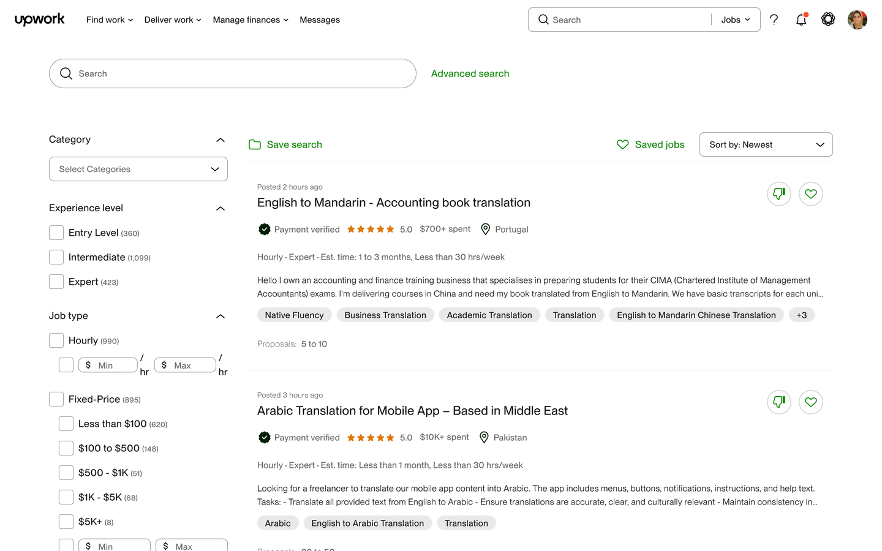The width and height of the screenshot is (882, 551).
Task: Click the magnifier icon in the job search field
Action: 66,73
